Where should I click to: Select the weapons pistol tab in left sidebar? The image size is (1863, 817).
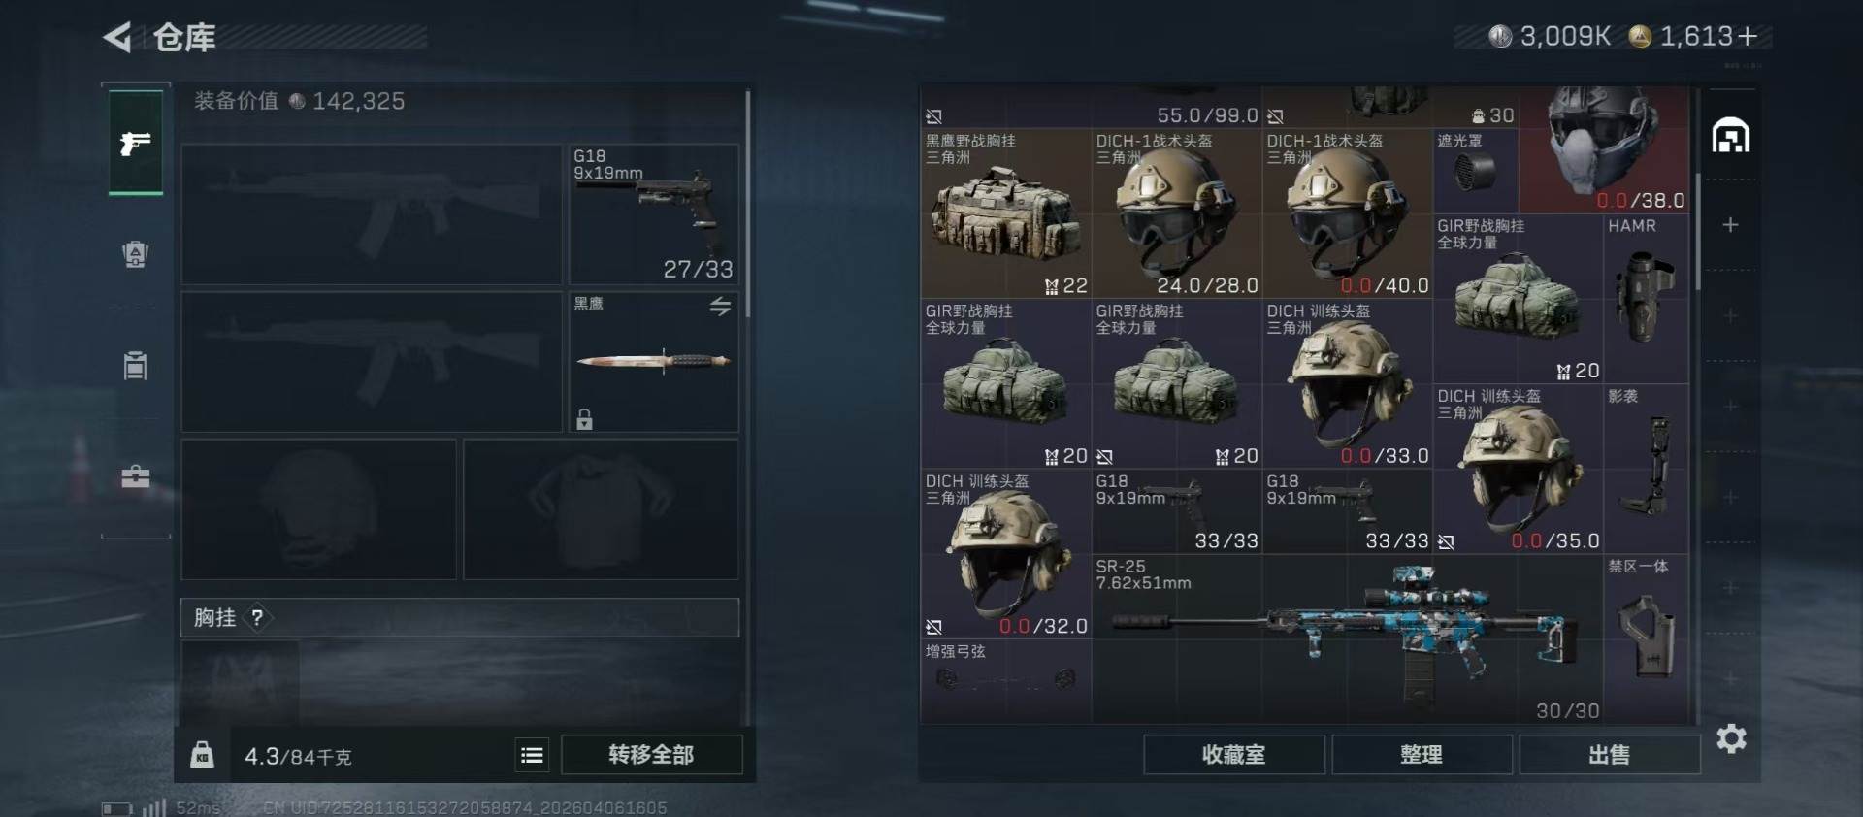tap(136, 144)
